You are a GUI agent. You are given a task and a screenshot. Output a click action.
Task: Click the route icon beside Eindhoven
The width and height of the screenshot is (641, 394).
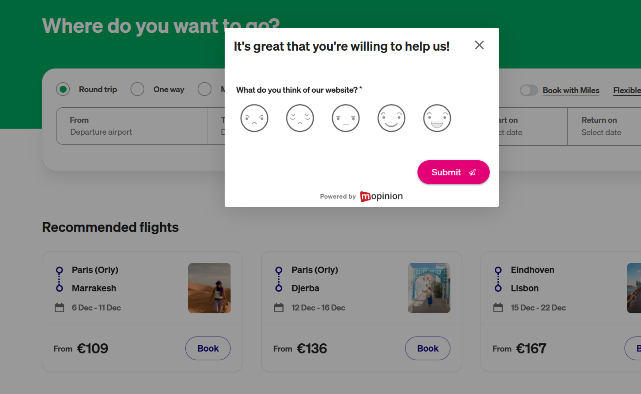click(x=498, y=279)
